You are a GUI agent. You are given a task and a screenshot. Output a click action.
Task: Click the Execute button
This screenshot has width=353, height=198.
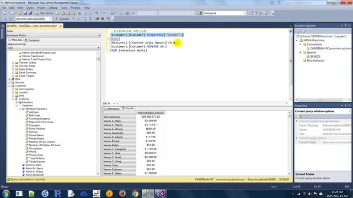pyautogui.click(x=62, y=19)
